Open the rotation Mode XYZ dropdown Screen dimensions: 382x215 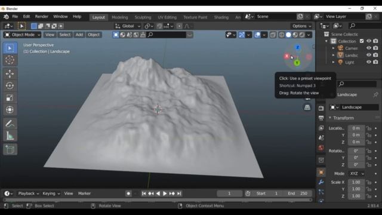point(357,174)
